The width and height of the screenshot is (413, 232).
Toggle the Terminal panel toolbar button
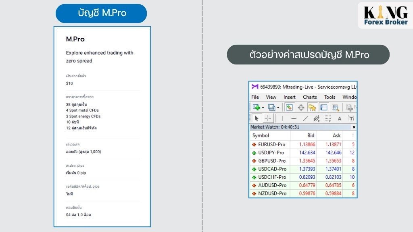tap(323, 107)
